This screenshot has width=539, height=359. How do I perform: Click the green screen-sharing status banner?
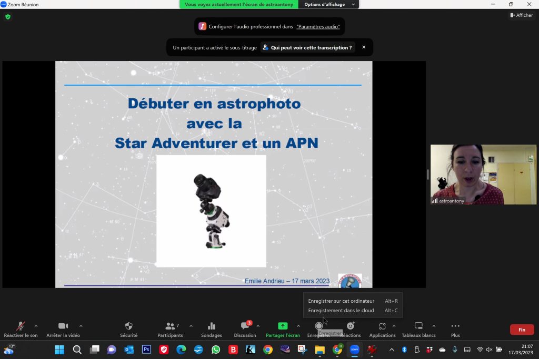click(x=239, y=4)
